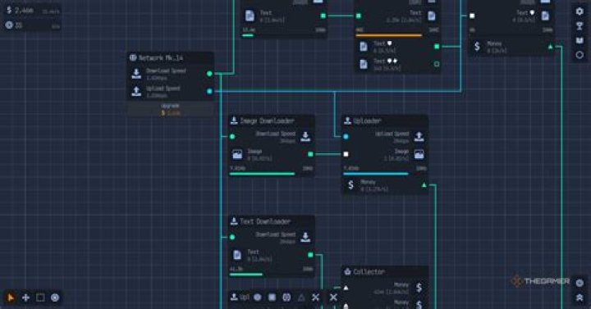
Task: Open the trophy achievements icon
Action: (x=580, y=25)
